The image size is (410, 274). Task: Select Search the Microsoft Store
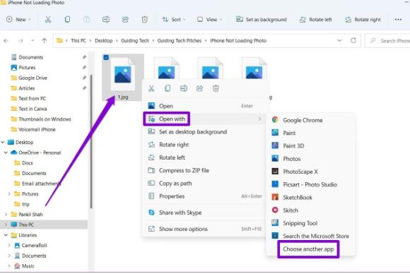point(310,236)
